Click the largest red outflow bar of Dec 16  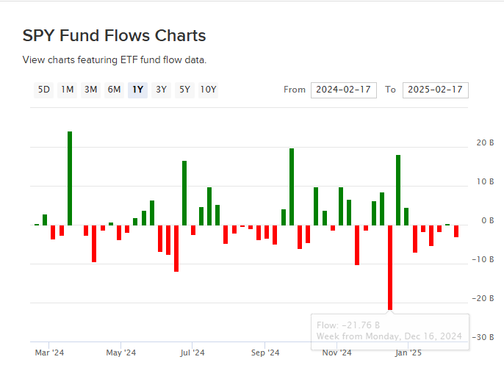(390, 267)
